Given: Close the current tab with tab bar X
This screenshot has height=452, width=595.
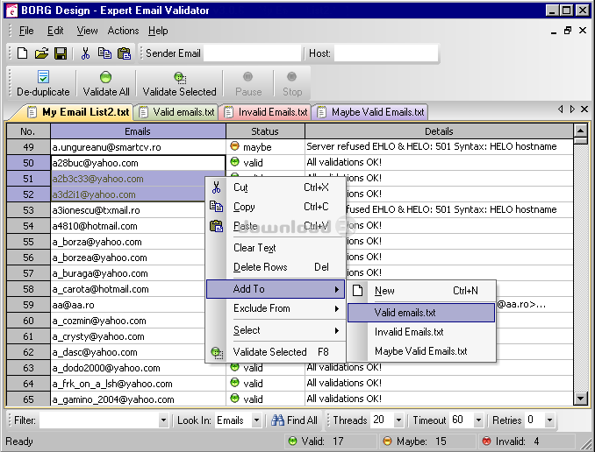Looking at the screenshot, I should [584, 109].
